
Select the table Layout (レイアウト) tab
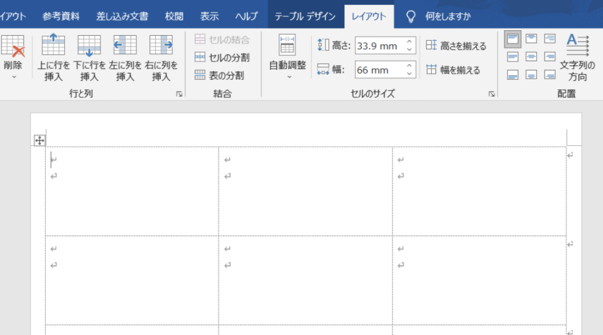click(x=369, y=16)
